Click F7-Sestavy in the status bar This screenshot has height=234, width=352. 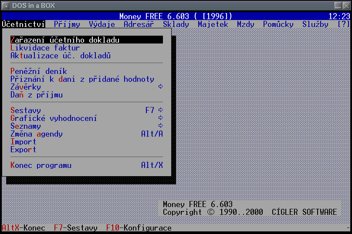click(x=76, y=228)
